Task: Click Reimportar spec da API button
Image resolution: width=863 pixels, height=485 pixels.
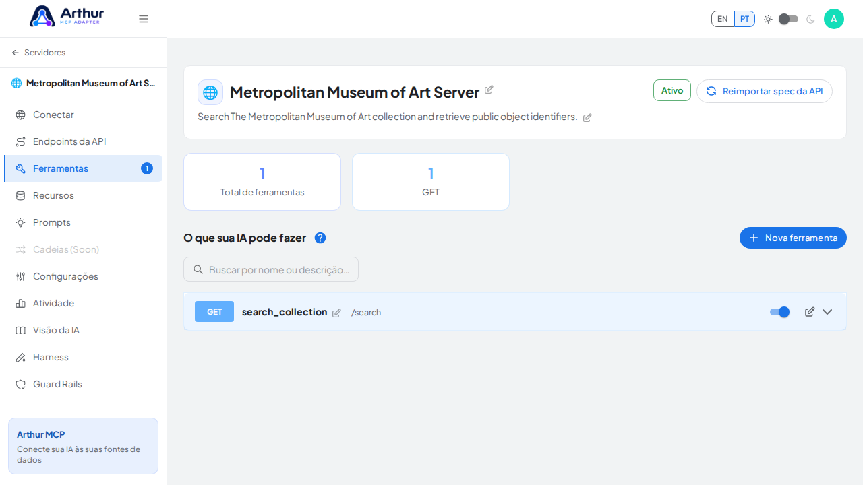Action: click(x=765, y=91)
